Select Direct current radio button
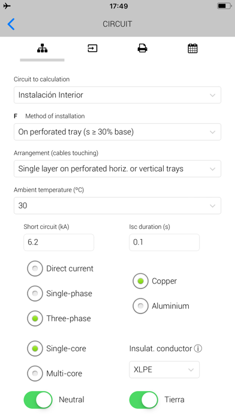The image size is (235, 418). pyautogui.click(x=35, y=268)
